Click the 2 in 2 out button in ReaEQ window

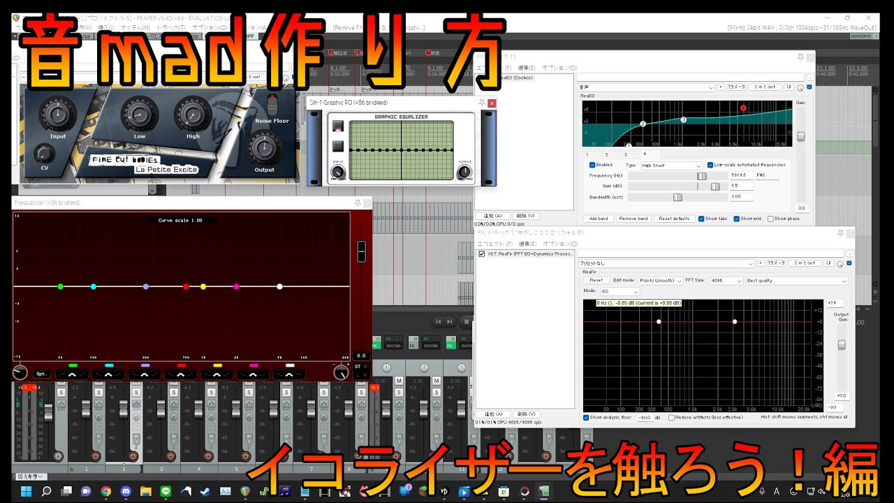coord(764,87)
